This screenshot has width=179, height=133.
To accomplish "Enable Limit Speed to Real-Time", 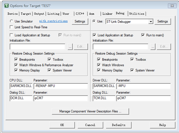I will tap(12, 27).
